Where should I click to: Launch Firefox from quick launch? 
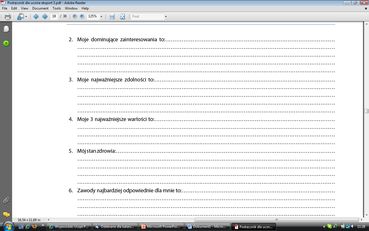35,227
